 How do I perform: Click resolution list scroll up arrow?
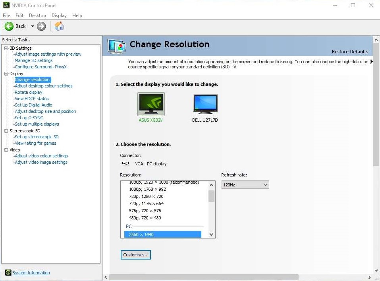coord(211,185)
